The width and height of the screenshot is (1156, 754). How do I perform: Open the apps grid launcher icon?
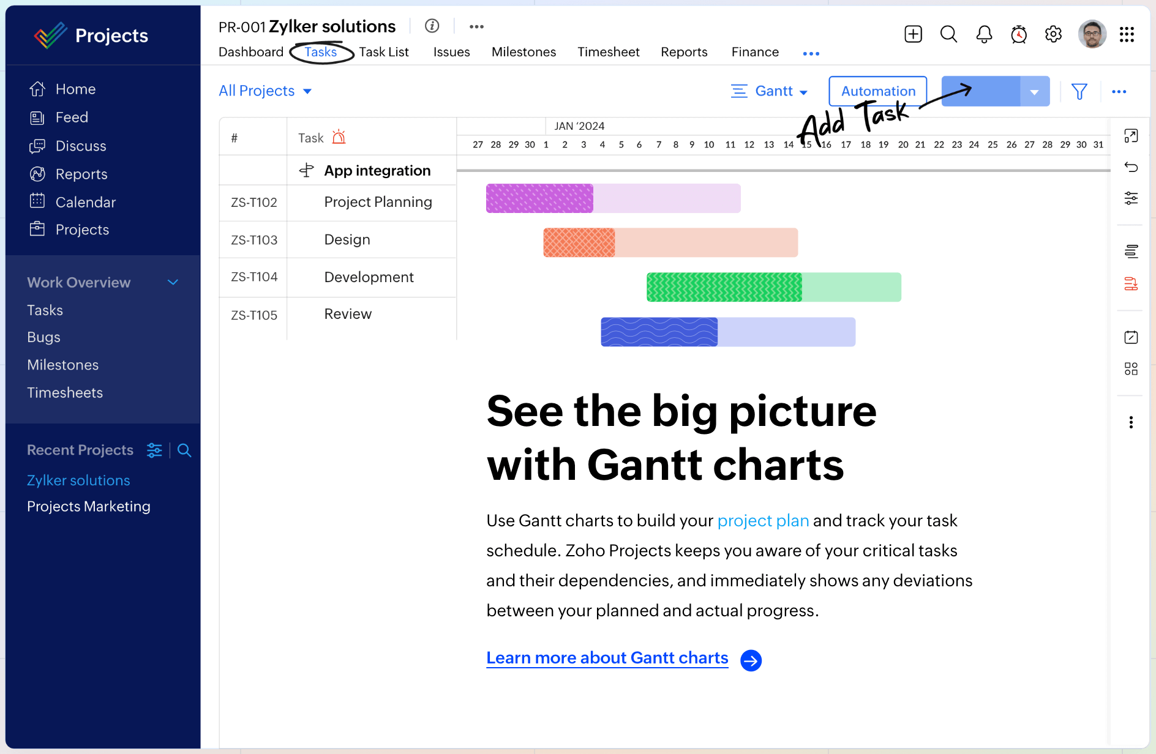point(1127,34)
